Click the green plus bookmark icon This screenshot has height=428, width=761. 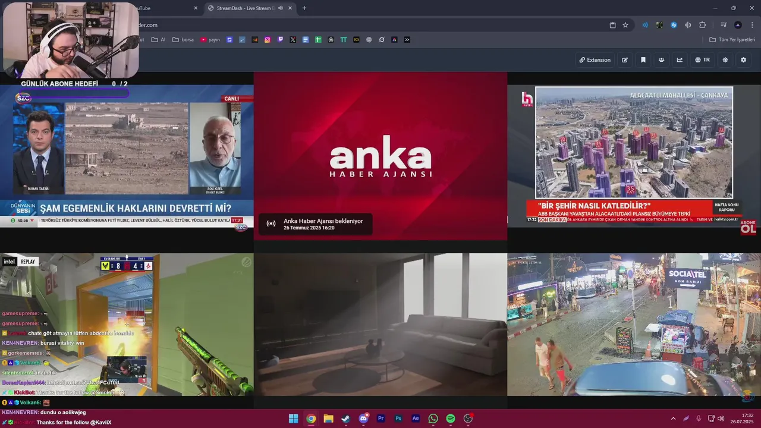(x=318, y=40)
